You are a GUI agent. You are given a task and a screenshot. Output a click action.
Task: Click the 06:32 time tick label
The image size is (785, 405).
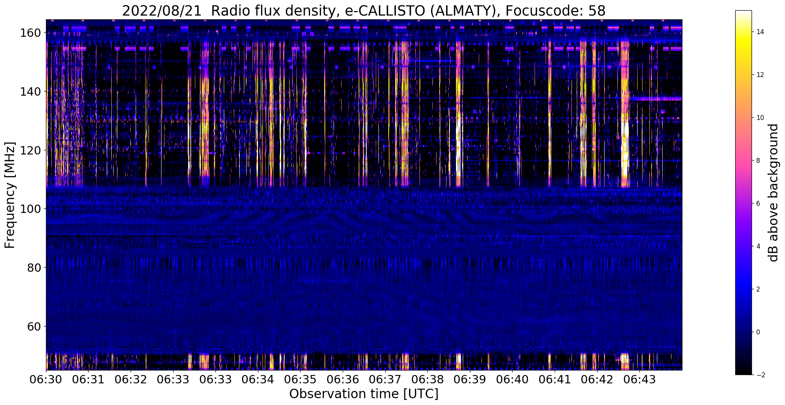pyautogui.click(x=131, y=380)
